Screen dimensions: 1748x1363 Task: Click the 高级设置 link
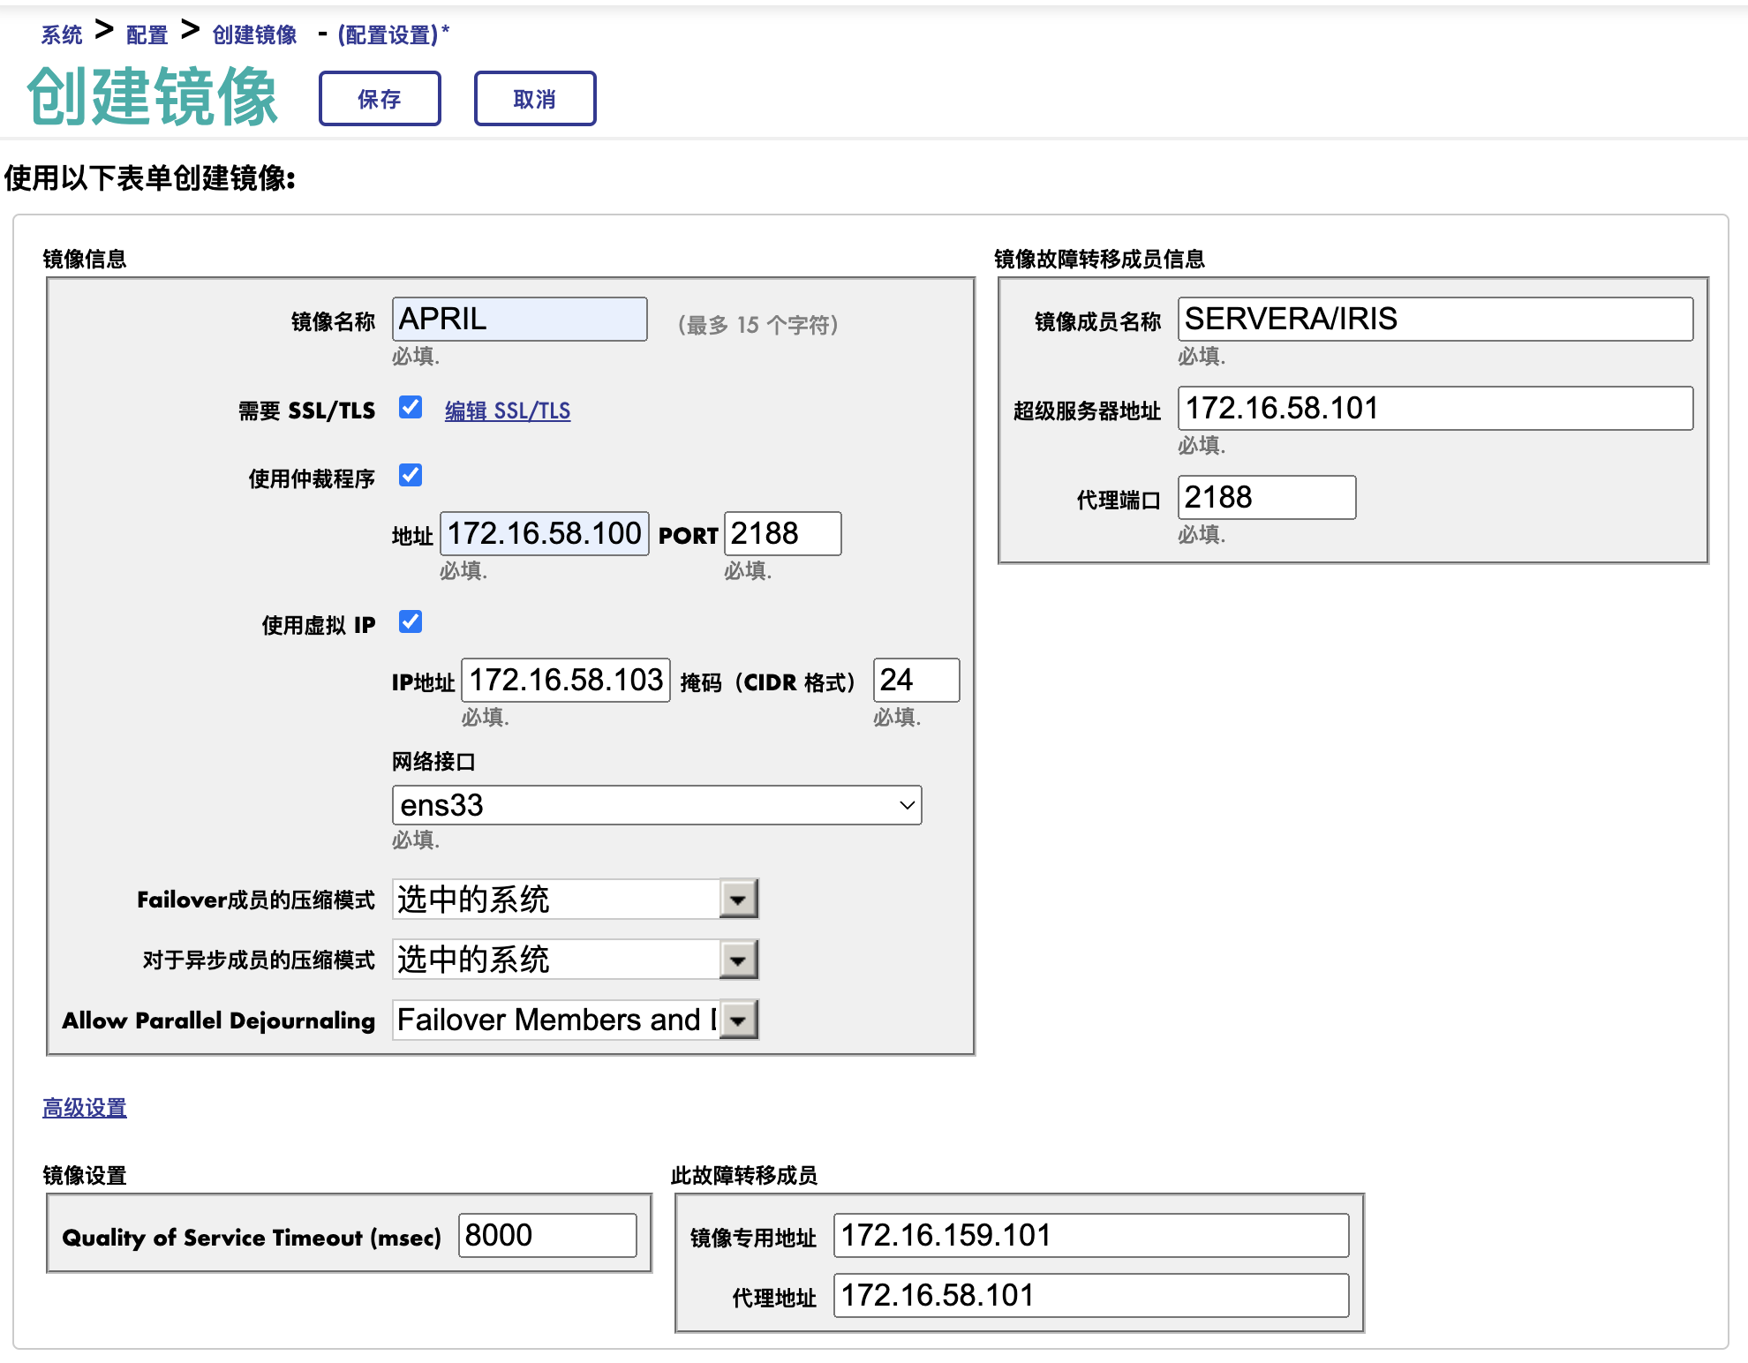pyautogui.click(x=85, y=1107)
